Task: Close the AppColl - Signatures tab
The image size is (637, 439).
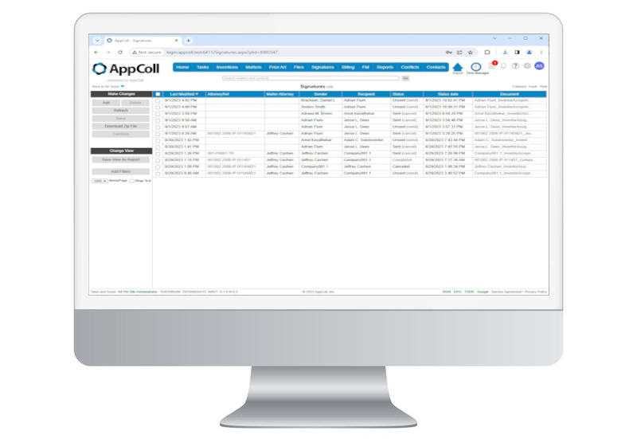Action: tap(176, 41)
